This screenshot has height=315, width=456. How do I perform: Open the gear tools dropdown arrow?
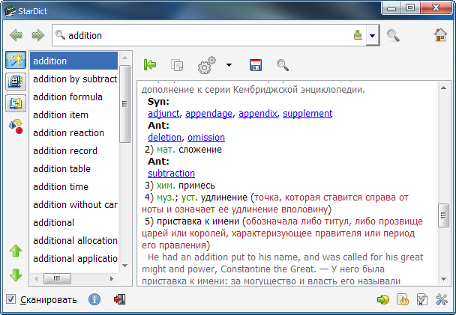(229, 66)
